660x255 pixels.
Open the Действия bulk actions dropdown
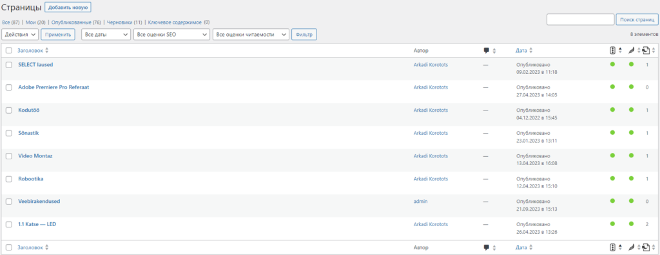20,35
